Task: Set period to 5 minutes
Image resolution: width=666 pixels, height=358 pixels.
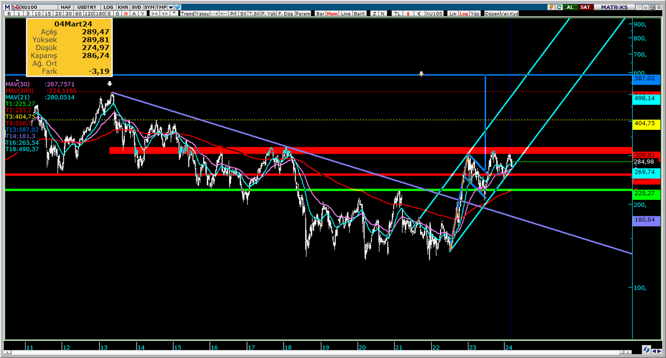Action: (x=28, y=13)
